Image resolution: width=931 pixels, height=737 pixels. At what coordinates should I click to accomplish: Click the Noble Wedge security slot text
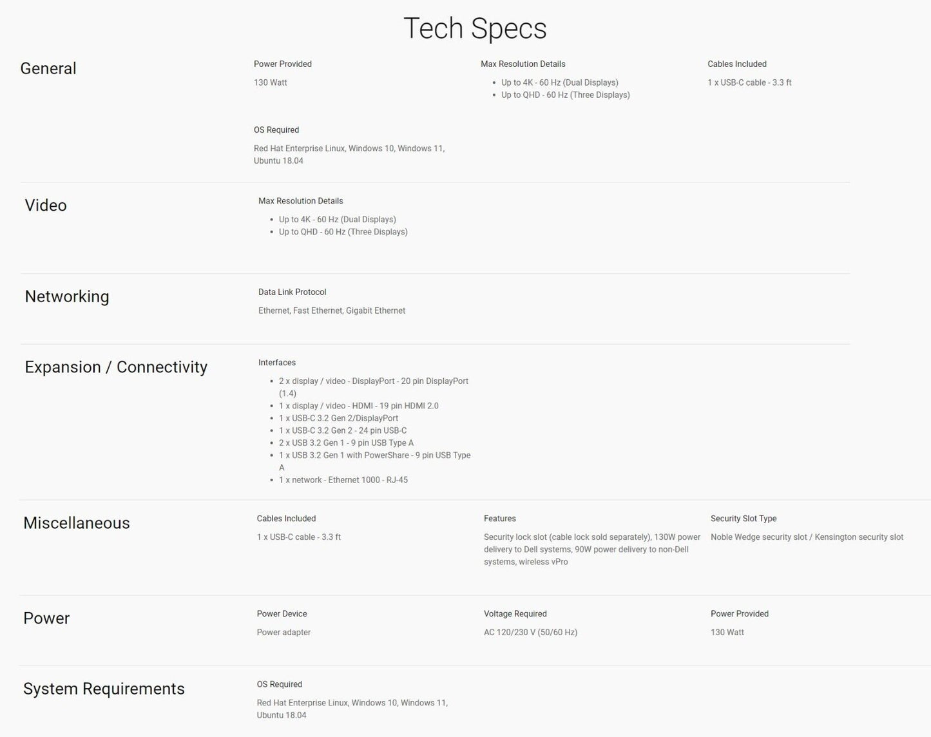point(759,537)
